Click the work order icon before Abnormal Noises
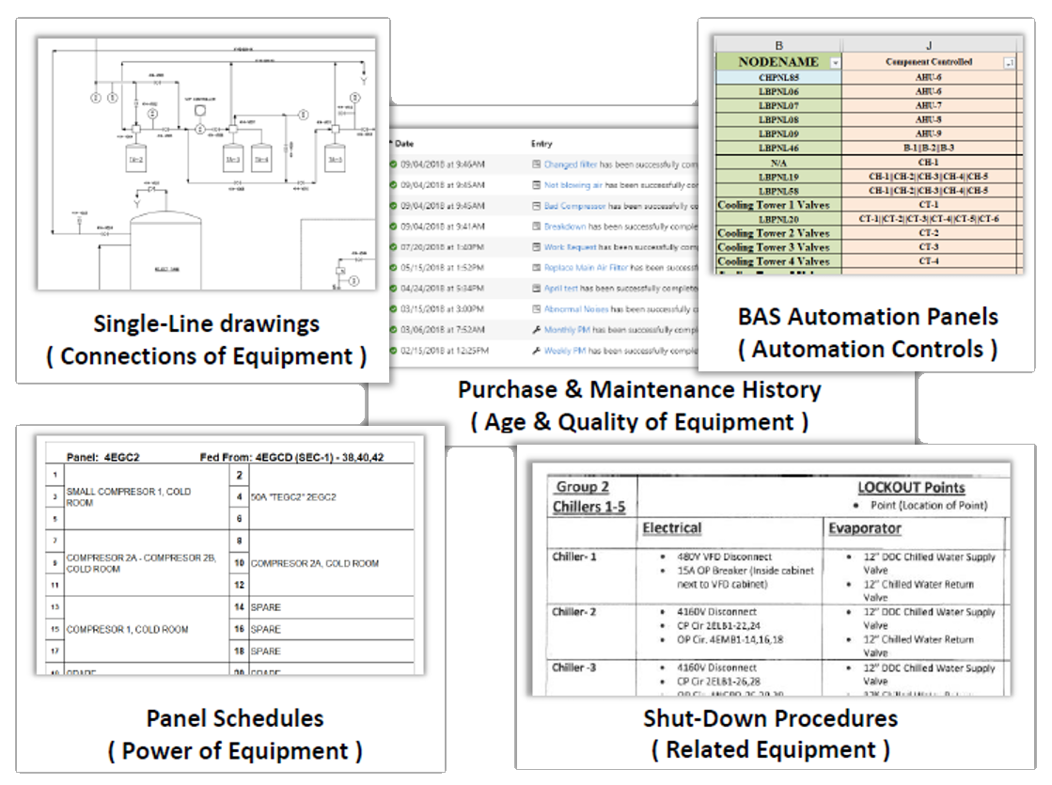The image size is (1052, 785). click(536, 309)
